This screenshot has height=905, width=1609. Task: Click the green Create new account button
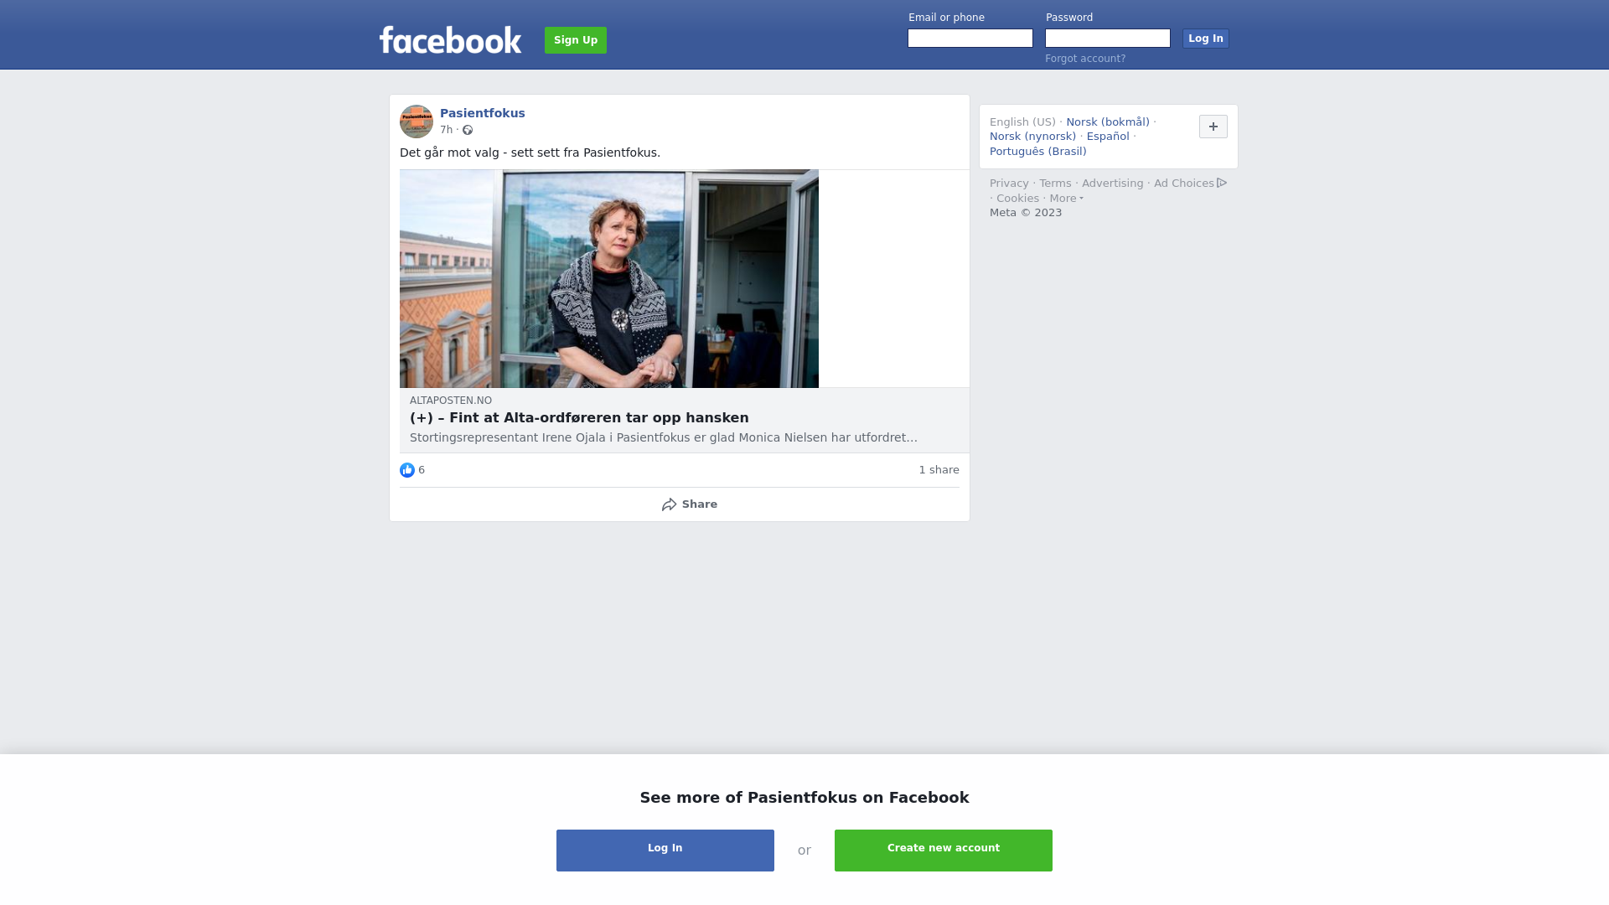pyautogui.click(x=944, y=851)
